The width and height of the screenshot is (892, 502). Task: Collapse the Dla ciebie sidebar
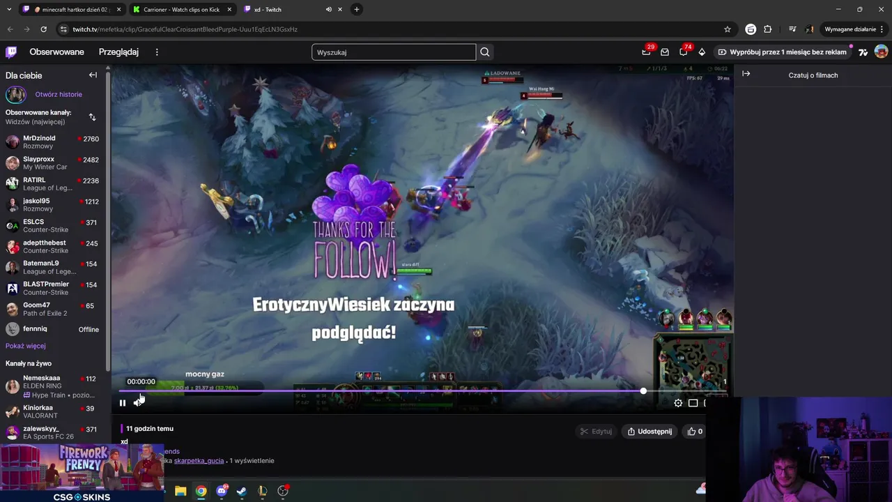point(93,75)
